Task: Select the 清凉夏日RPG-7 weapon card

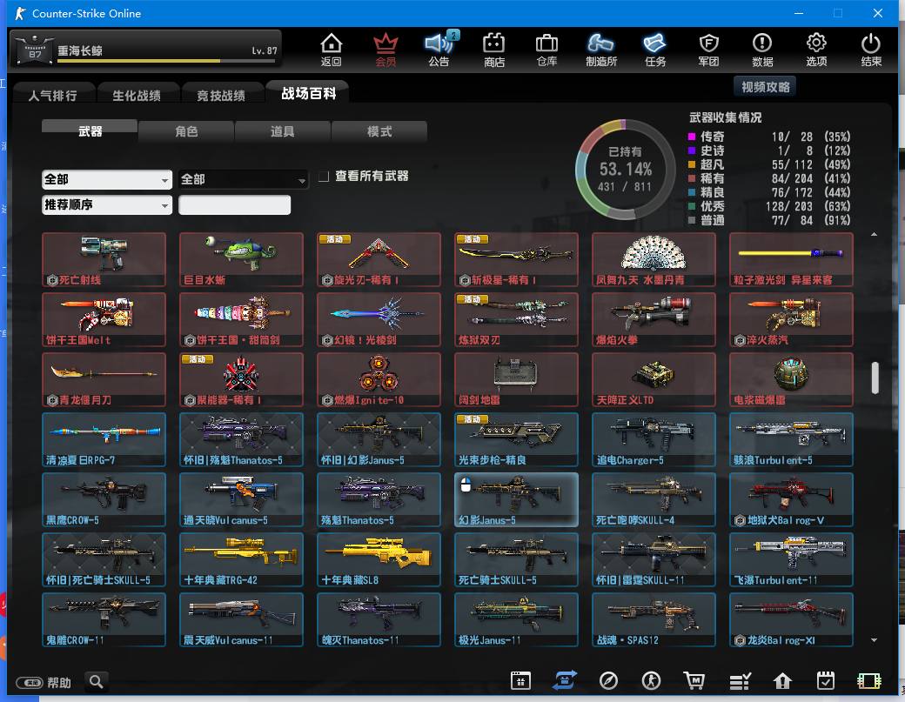Action: 104,439
